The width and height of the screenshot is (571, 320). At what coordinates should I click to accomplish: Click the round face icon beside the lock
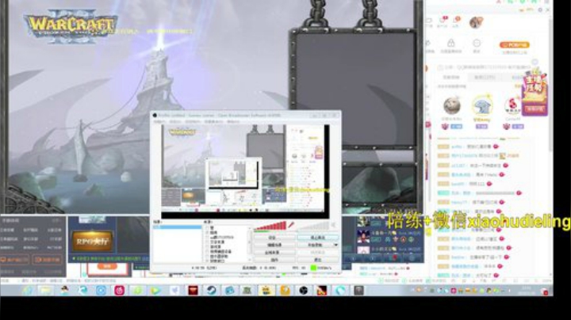pos(477,44)
